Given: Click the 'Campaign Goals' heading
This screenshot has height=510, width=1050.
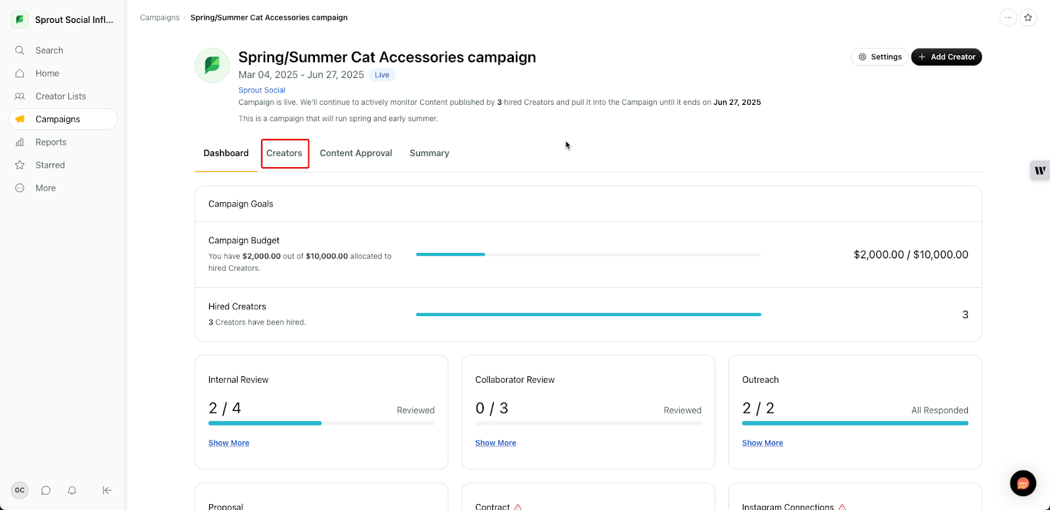Looking at the screenshot, I should pyautogui.click(x=241, y=204).
